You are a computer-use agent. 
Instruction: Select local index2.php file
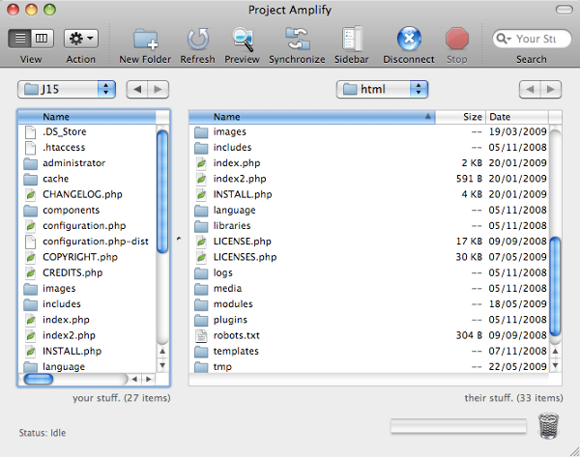[x=87, y=335]
